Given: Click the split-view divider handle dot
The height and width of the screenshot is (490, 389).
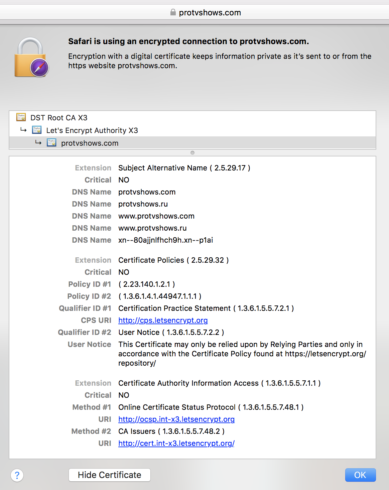Looking at the screenshot, I should coord(192,153).
